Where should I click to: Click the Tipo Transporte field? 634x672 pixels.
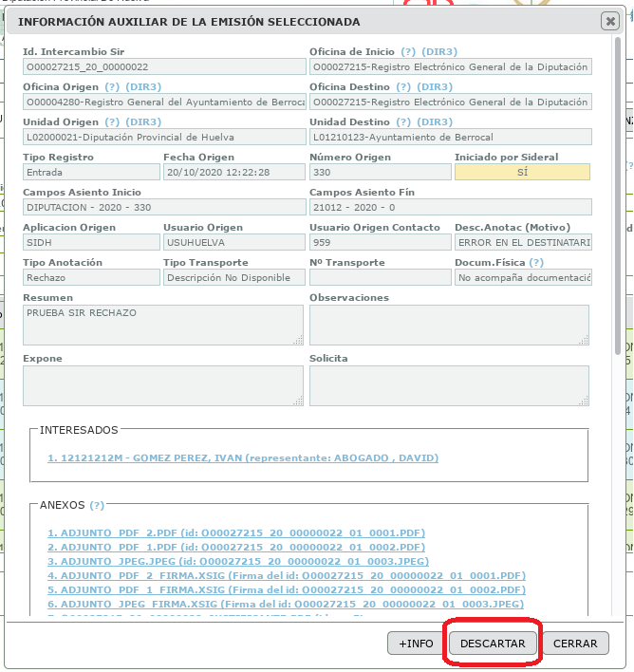tap(234, 278)
